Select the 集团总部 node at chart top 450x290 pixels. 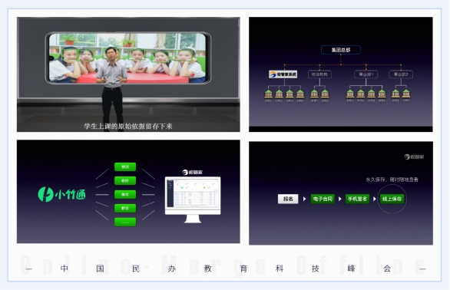pyautogui.click(x=341, y=50)
